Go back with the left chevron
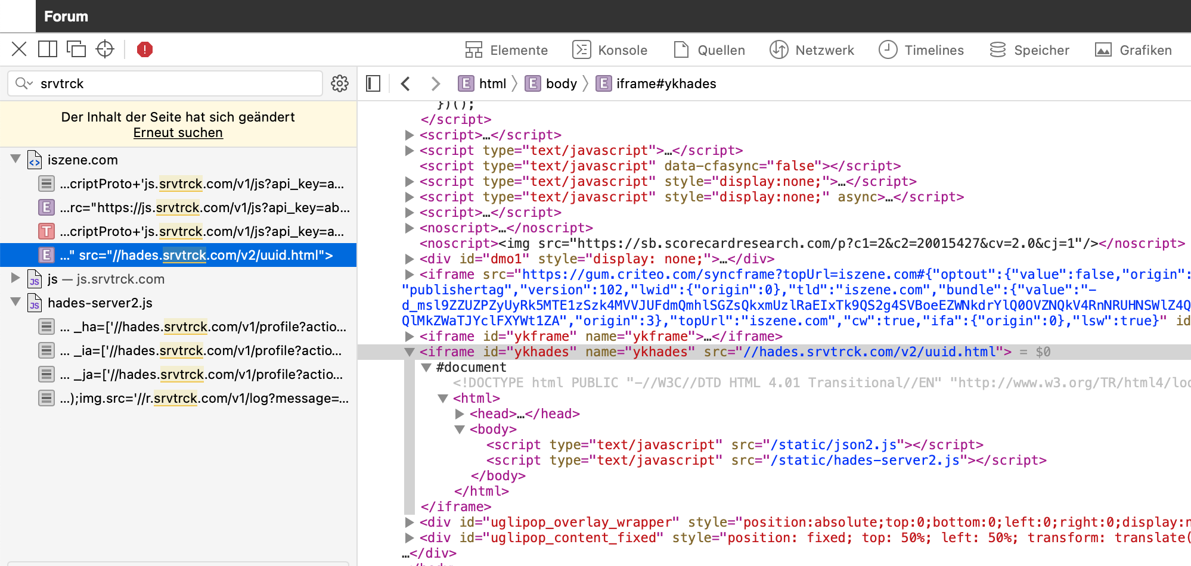This screenshot has height=566, width=1191. click(406, 84)
